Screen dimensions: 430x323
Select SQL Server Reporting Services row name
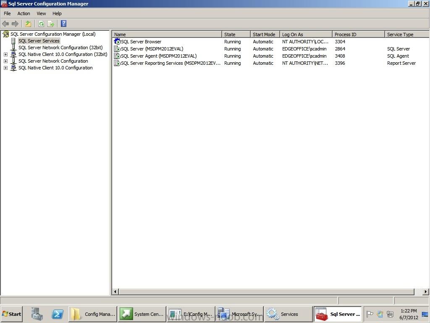170,63
